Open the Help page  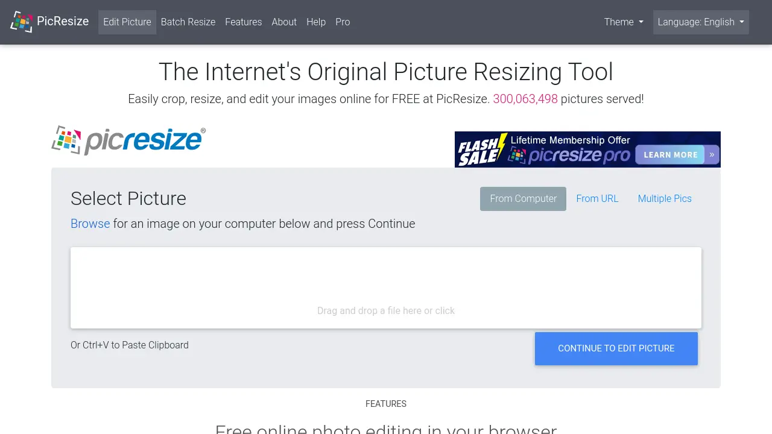click(x=316, y=22)
